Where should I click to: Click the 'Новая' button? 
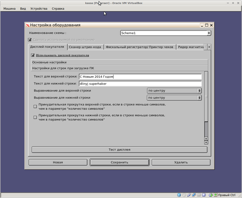pyautogui.click(x=58, y=162)
